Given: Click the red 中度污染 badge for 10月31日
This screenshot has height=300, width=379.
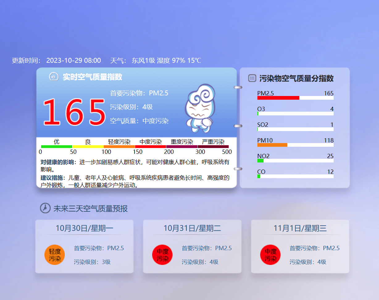Looking at the screenshot, I should click(x=162, y=255).
